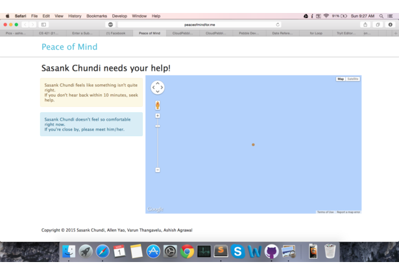Open Google Chrome from the Dock
399x275 pixels.
pyautogui.click(x=187, y=252)
